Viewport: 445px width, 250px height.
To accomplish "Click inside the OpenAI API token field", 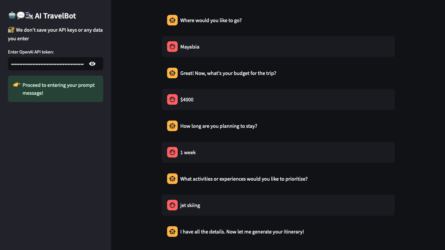I will (48, 64).
